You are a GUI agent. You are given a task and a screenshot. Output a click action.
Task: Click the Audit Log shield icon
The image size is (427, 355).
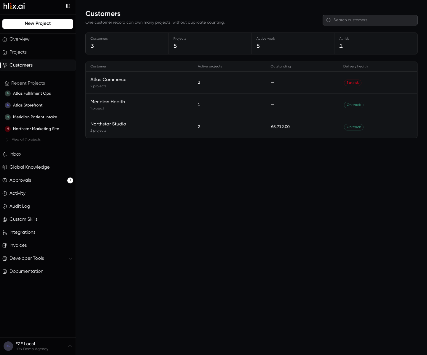(5, 206)
